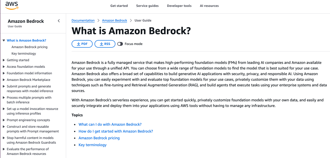The width and height of the screenshot is (330, 158).
Task: Expand the Access foundation models section
Action: click(x=4, y=67)
